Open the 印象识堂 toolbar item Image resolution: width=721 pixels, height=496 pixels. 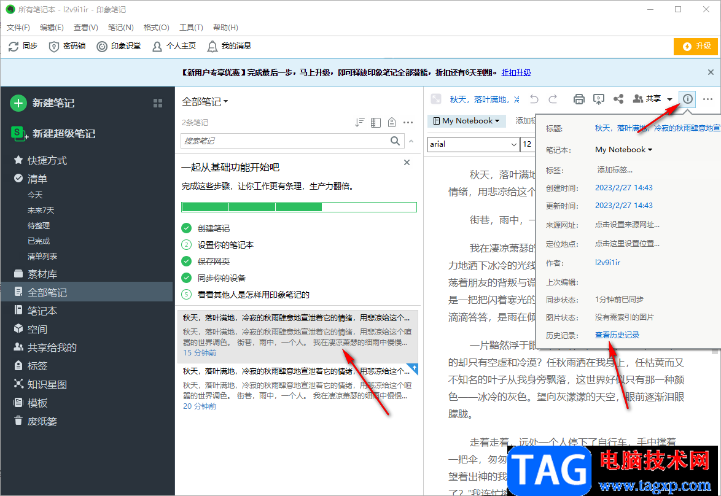tap(119, 46)
